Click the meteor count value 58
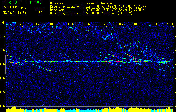The image size is (176, 112). tap(41, 13)
